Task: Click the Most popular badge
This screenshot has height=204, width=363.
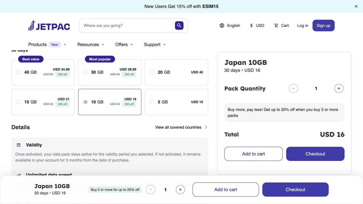Action: pos(100,59)
